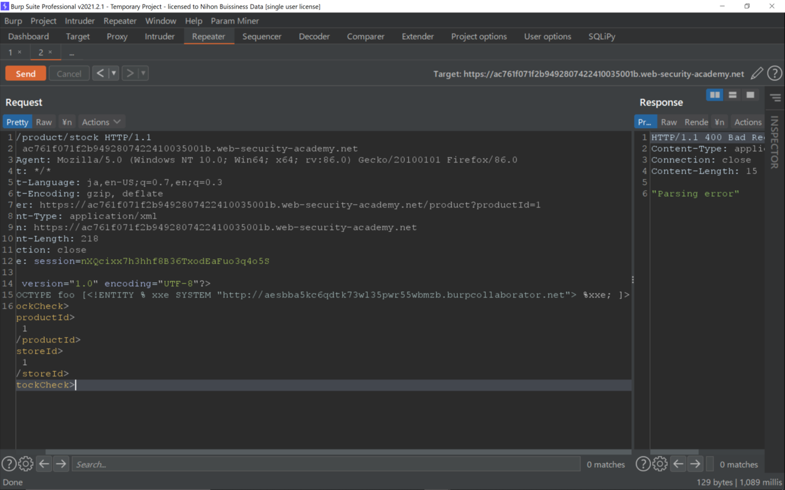
Task: Open the Burp menu
Action: [13, 21]
